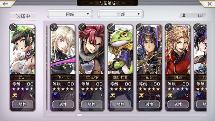215x121 pixels.
Task: Open 属性 for 塞伊拉斯
Action: (120, 104)
